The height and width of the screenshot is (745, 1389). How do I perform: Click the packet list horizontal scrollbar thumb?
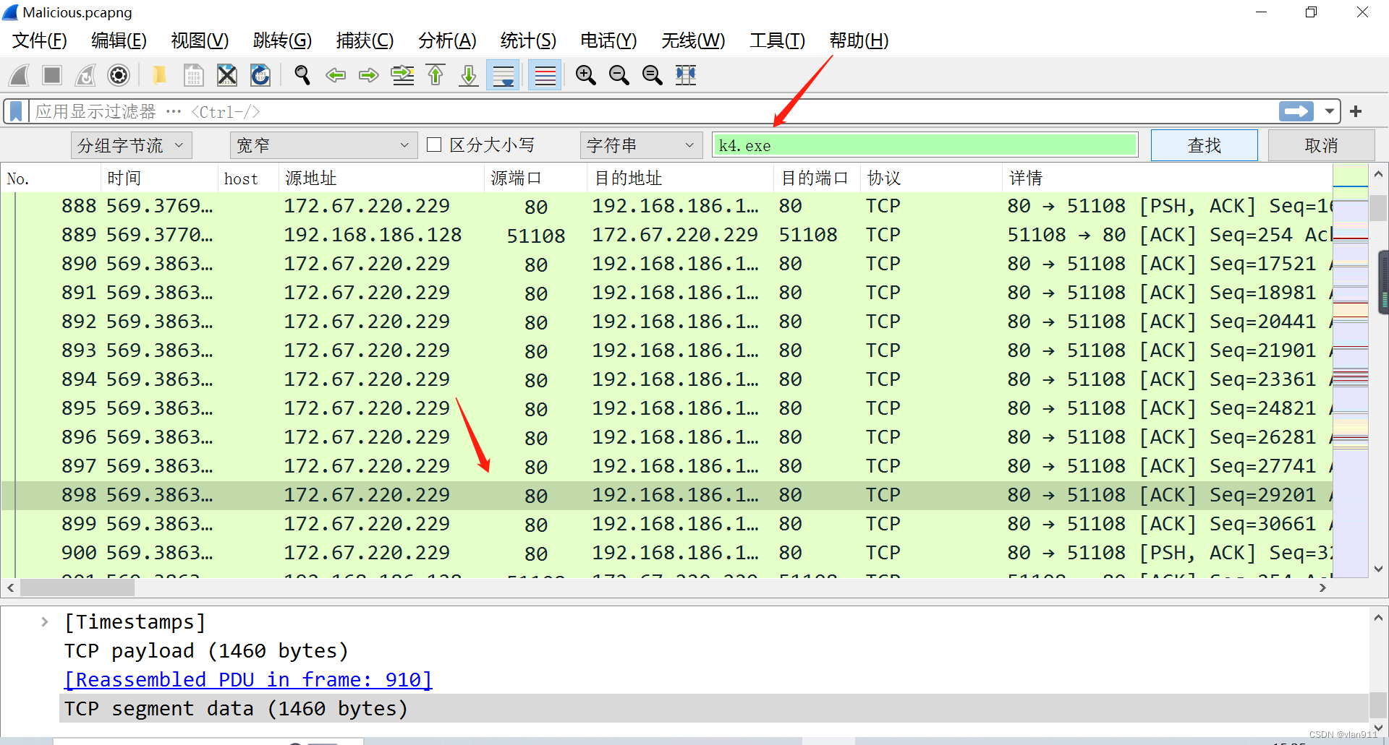coord(77,588)
